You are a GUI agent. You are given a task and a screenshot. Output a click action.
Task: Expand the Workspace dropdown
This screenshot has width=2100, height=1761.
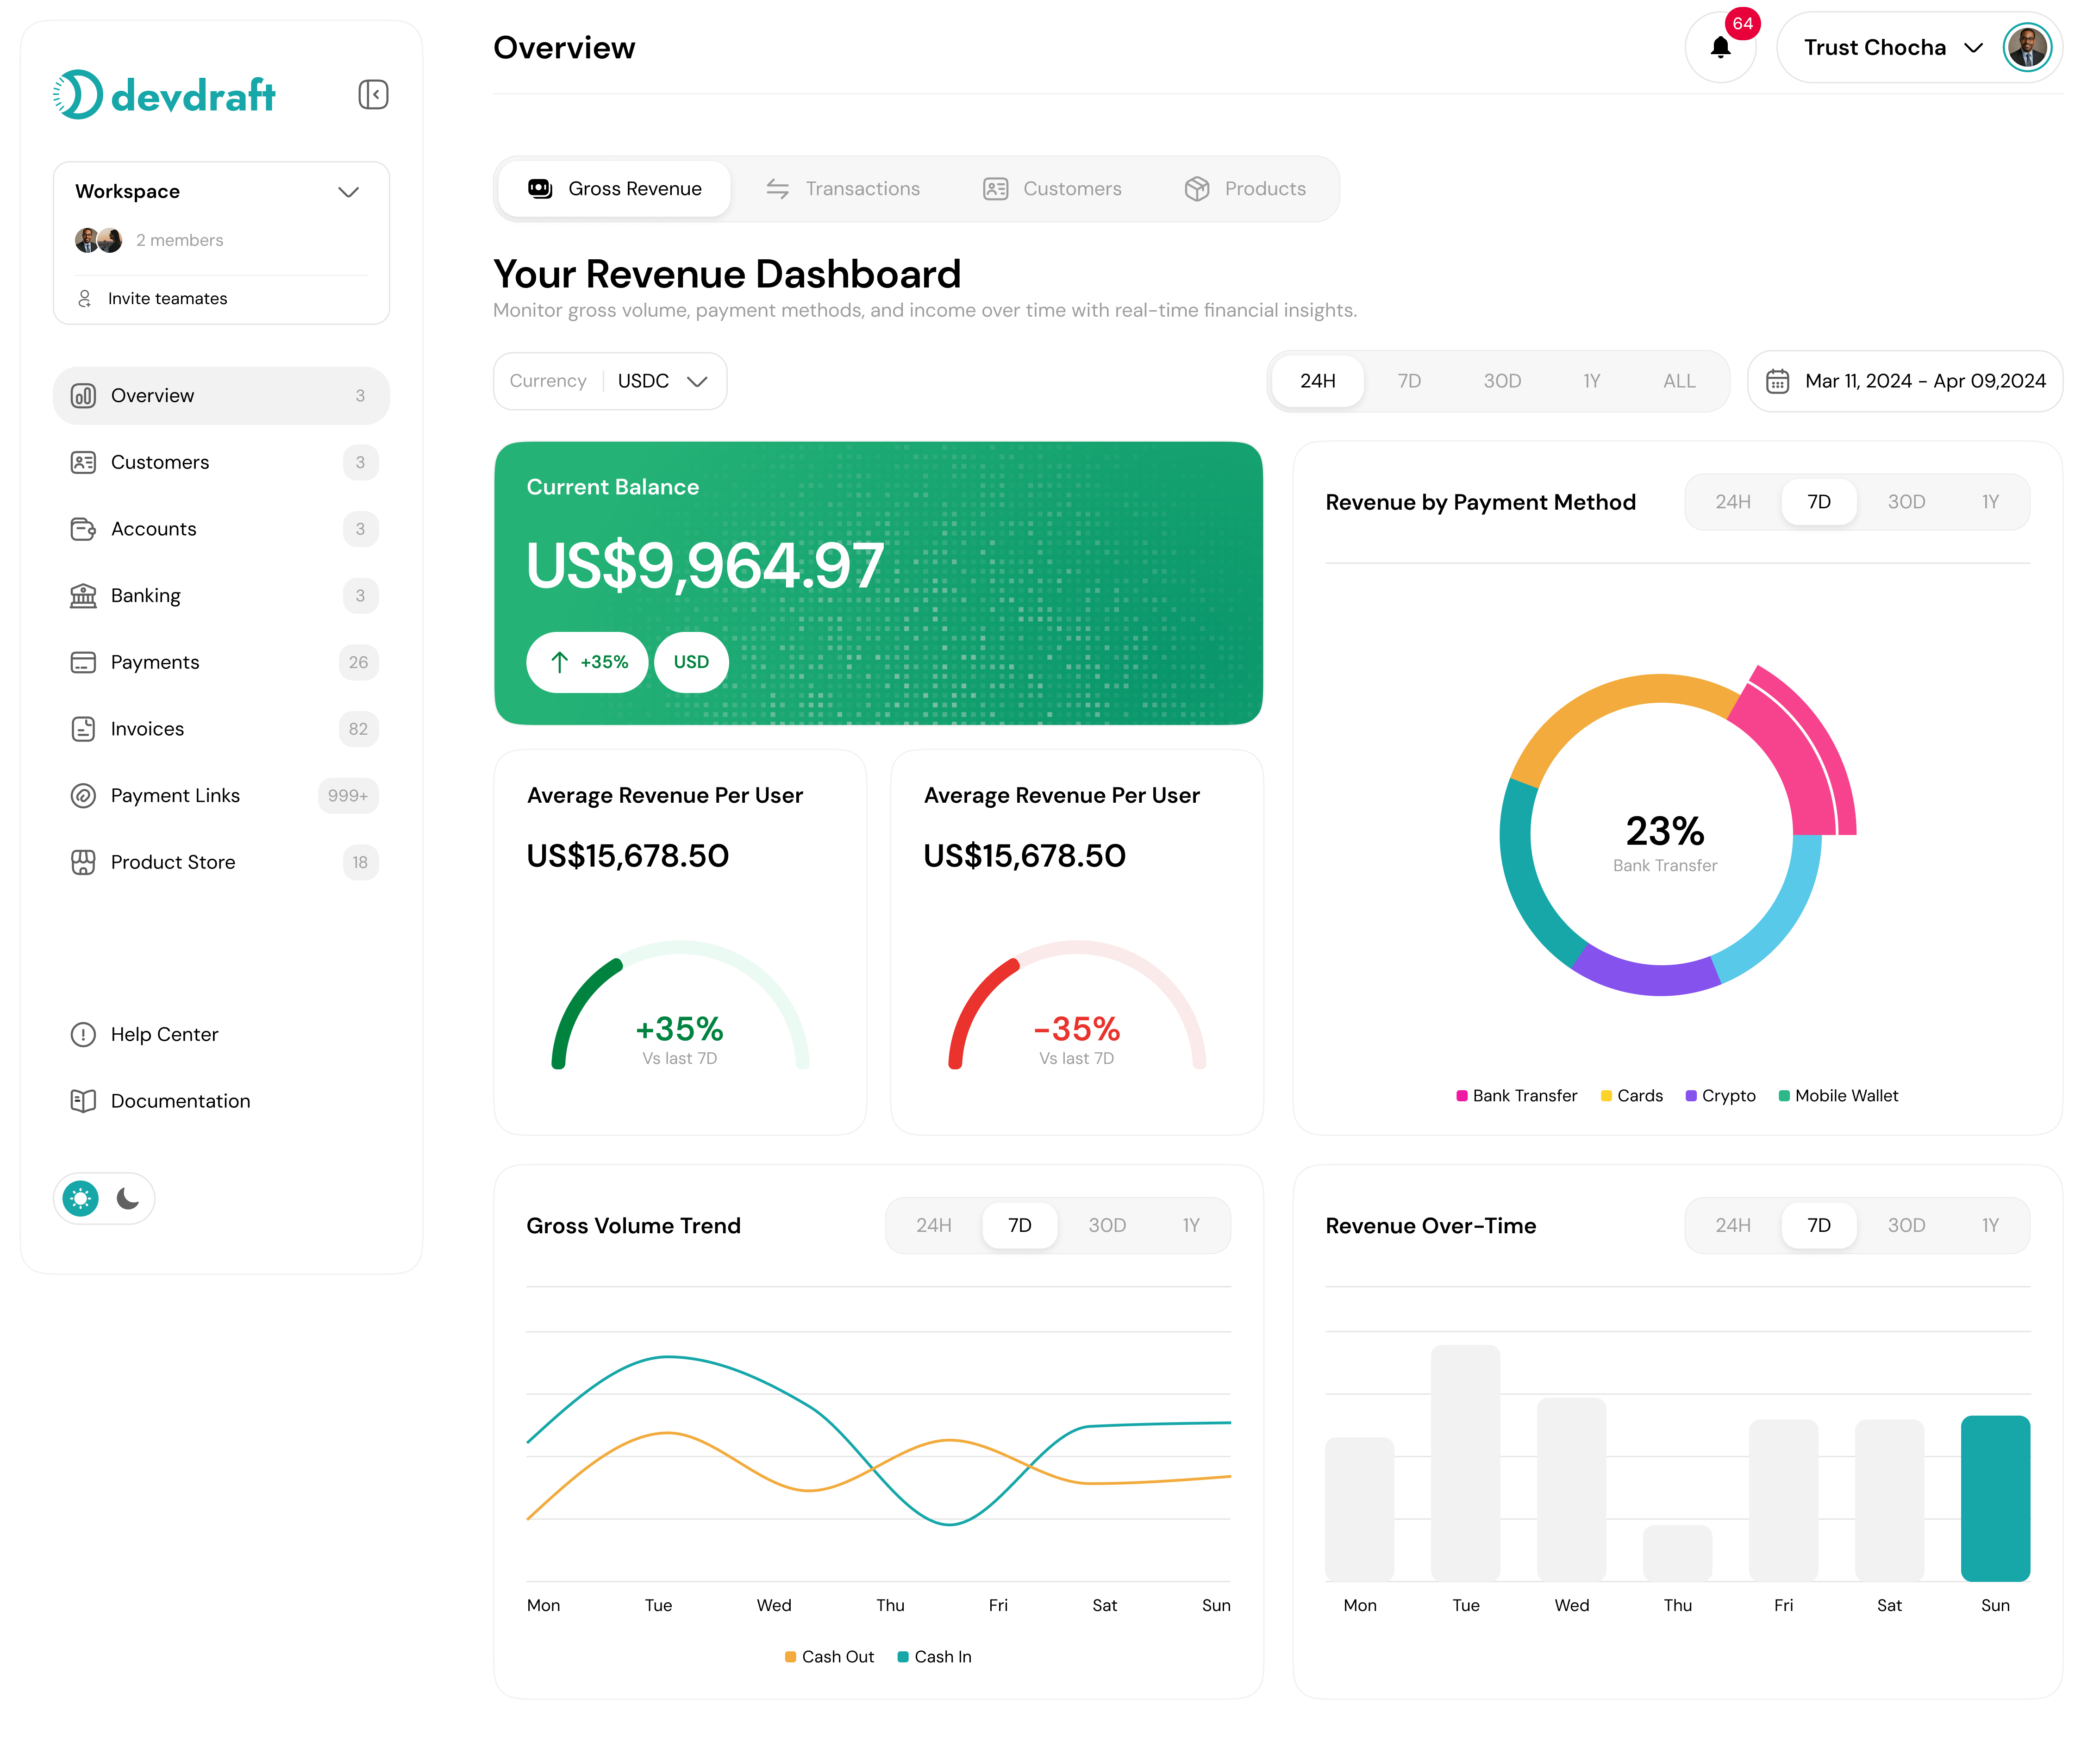tap(348, 192)
